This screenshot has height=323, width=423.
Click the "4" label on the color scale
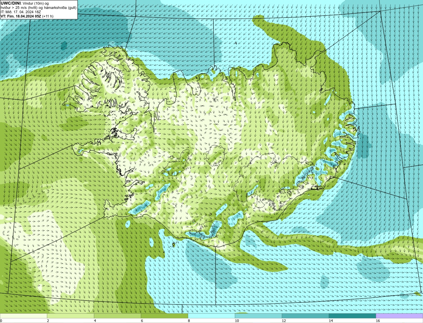(x=95, y=321)
